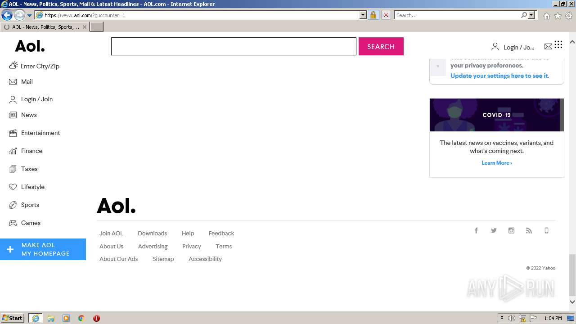This screenshot has width=576, height=324.
Task: Click the Enter City/Zip weather link
Action: click(x=40, y=66)
